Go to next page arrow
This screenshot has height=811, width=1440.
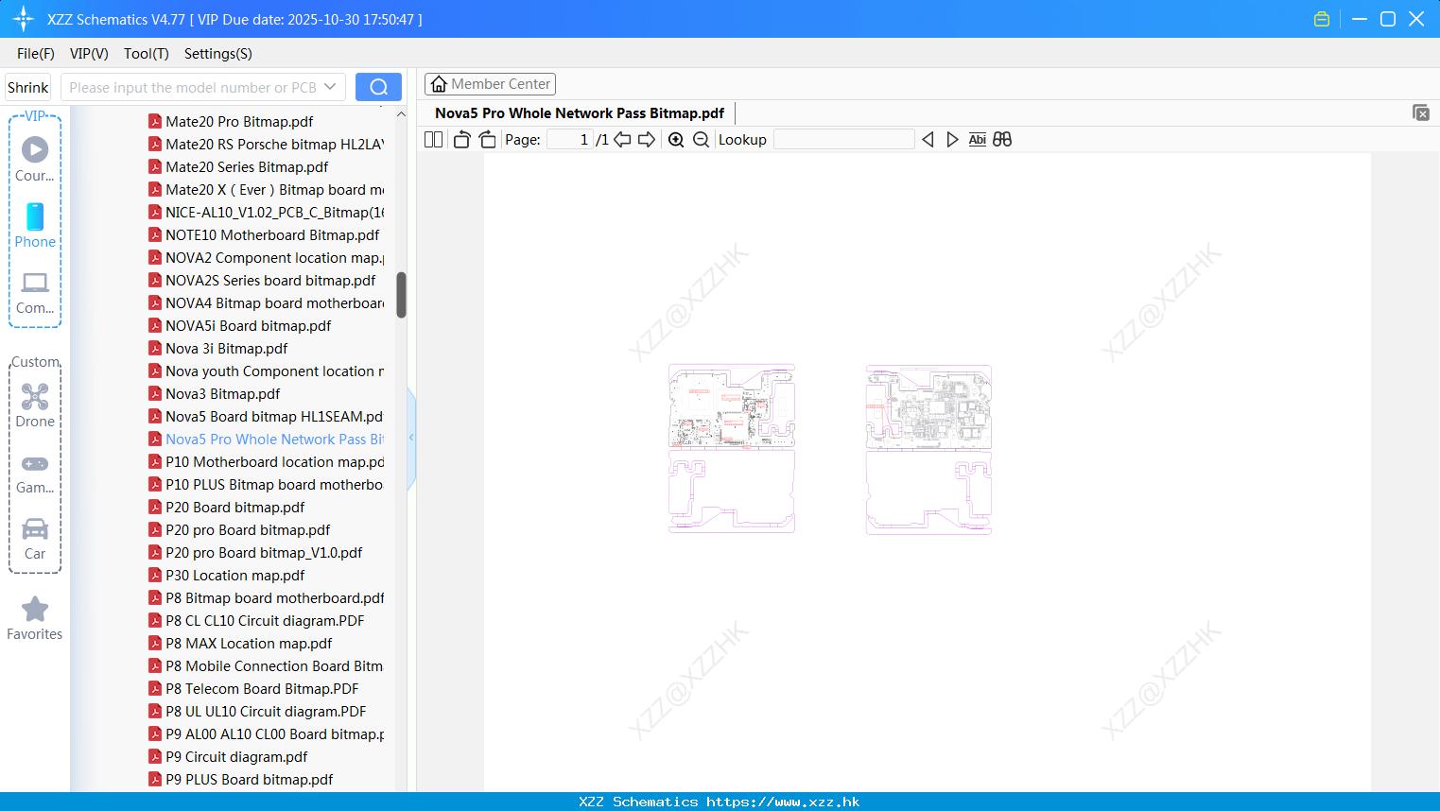click(647, 139)
